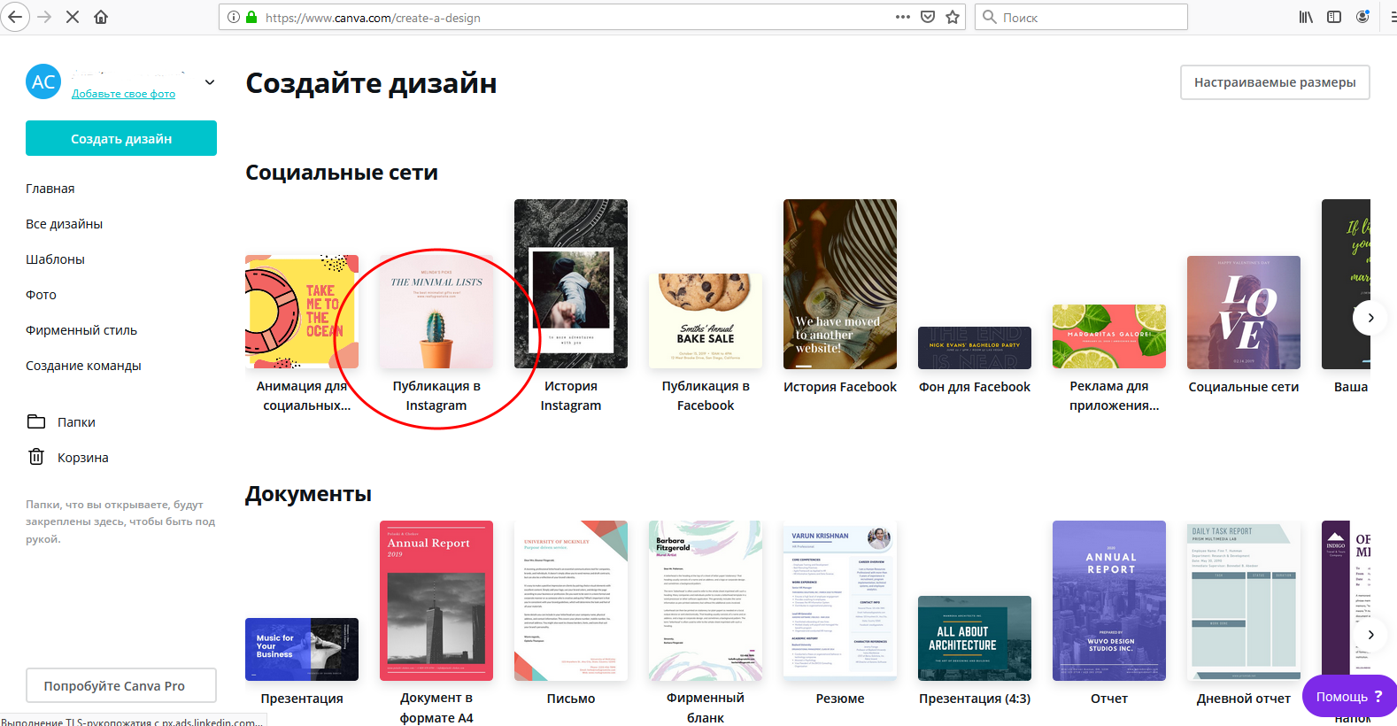Image resolution: width=1397 pixels, height=726 pixels.
Task: Expand the account menu chevron
Action: (210, 82)
